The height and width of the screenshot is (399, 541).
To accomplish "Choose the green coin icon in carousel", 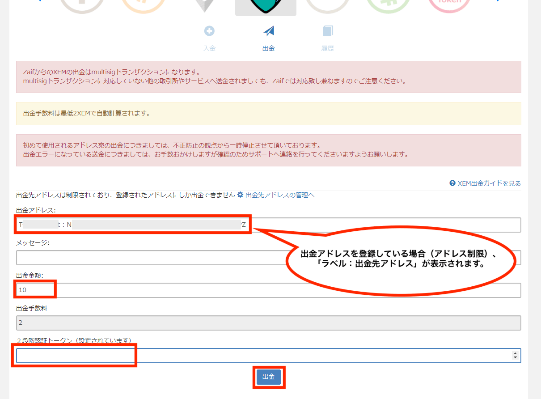I will point(388,5).
